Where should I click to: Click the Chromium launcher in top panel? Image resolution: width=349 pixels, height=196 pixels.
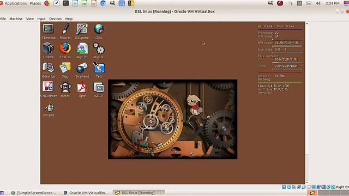(103, 3)
